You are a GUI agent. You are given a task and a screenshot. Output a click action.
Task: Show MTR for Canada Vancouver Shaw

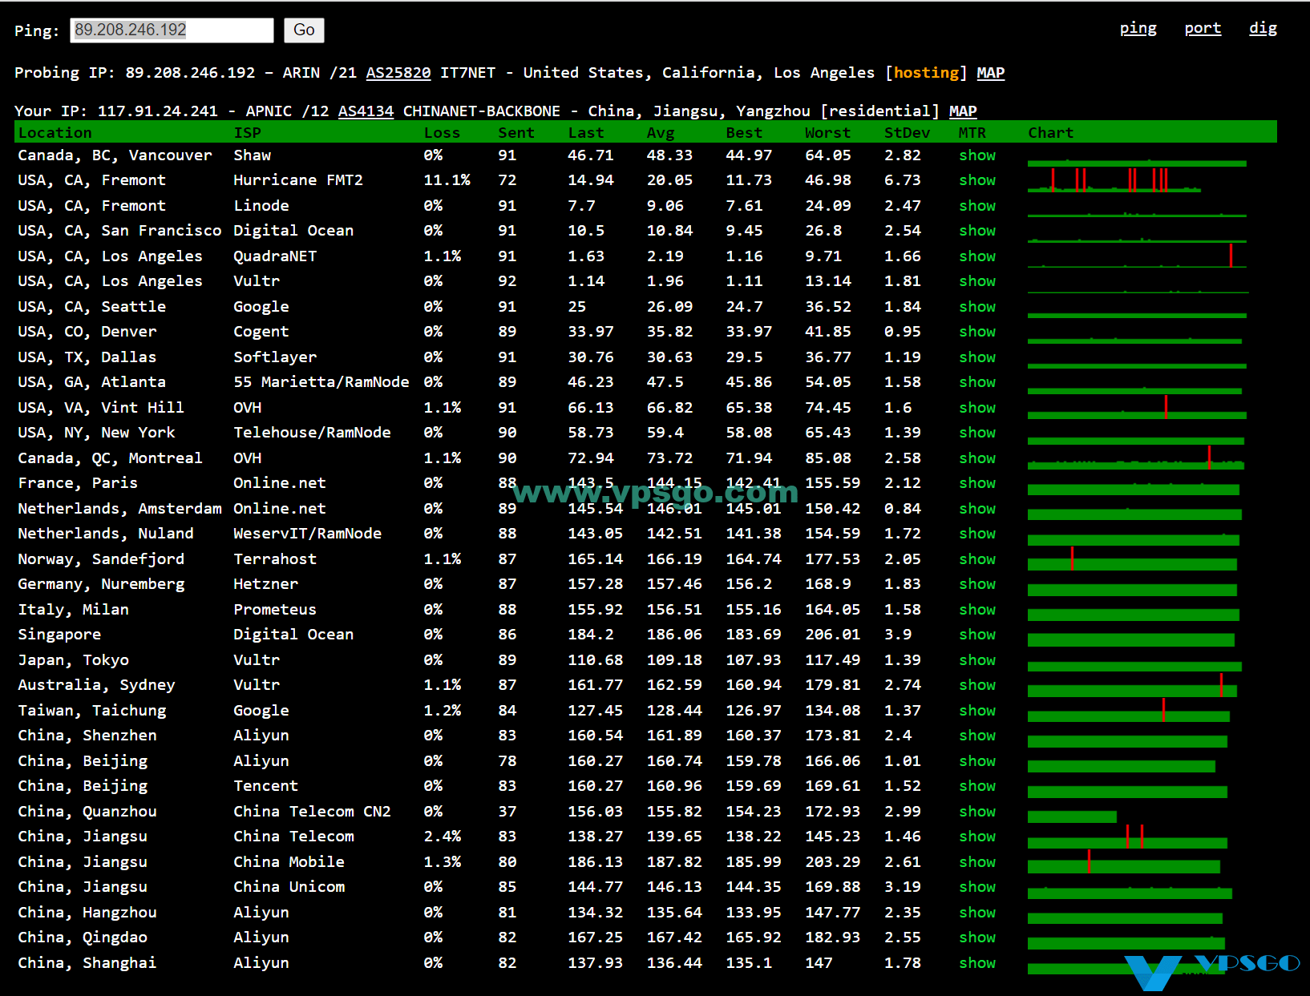[977, 155]
